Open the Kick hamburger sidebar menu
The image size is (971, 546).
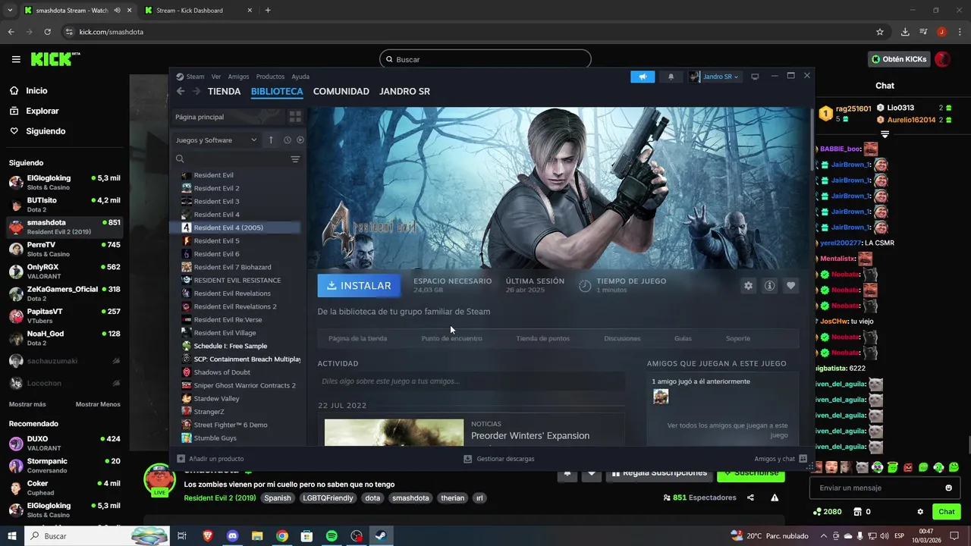pos(16,59)
